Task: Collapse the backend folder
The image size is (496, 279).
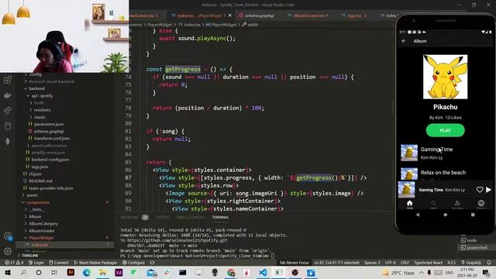Action: [36, 88]
